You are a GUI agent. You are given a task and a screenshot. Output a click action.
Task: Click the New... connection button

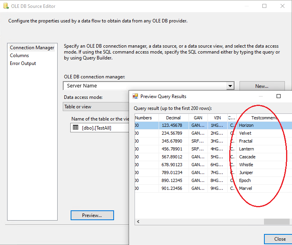tap(262, 86)
